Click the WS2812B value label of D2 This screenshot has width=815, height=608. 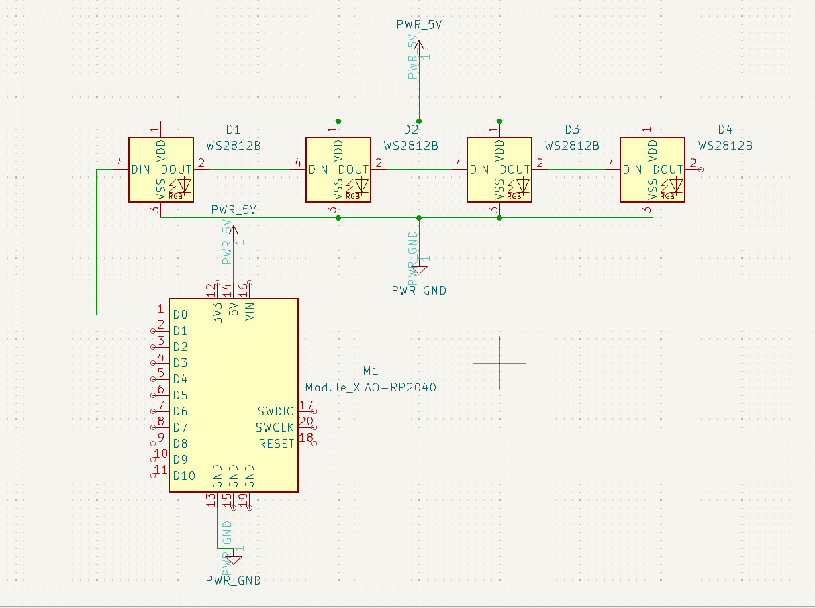411,146
